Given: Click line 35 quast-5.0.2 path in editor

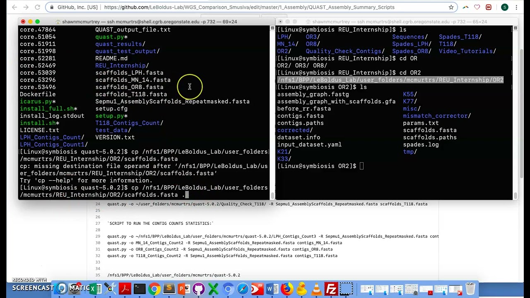Looking at the screenshot, I should (173, 275).
